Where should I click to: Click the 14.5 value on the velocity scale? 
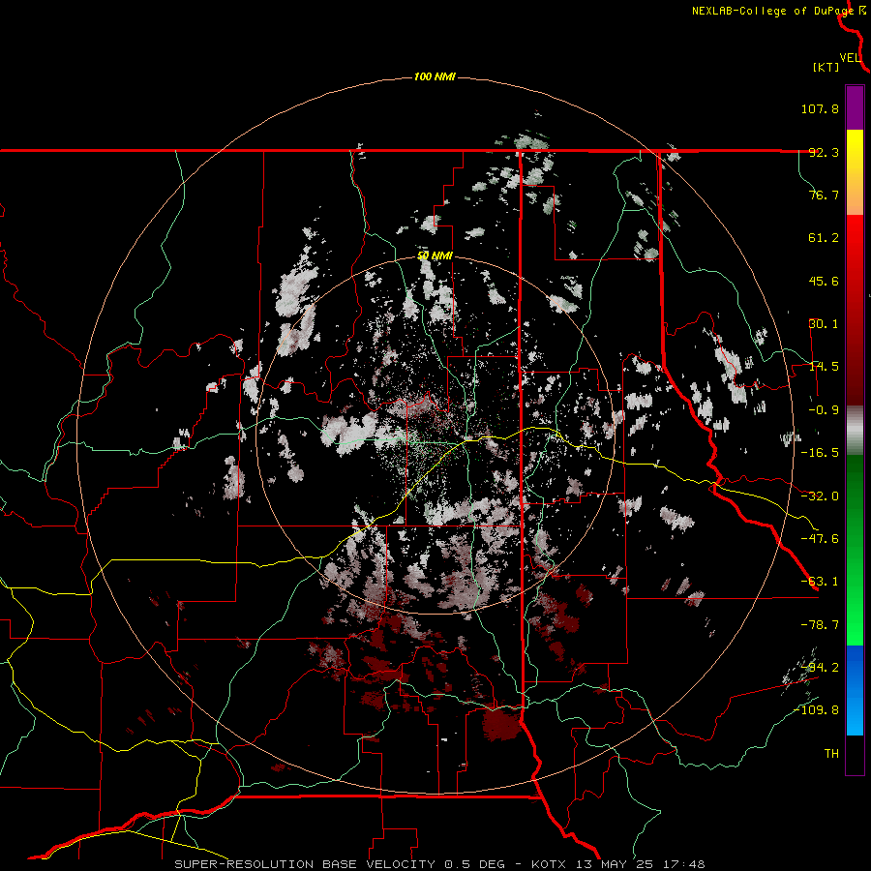824,367
